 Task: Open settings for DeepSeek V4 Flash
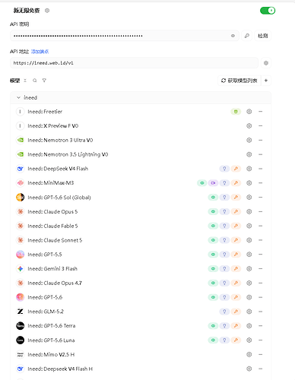249,169
